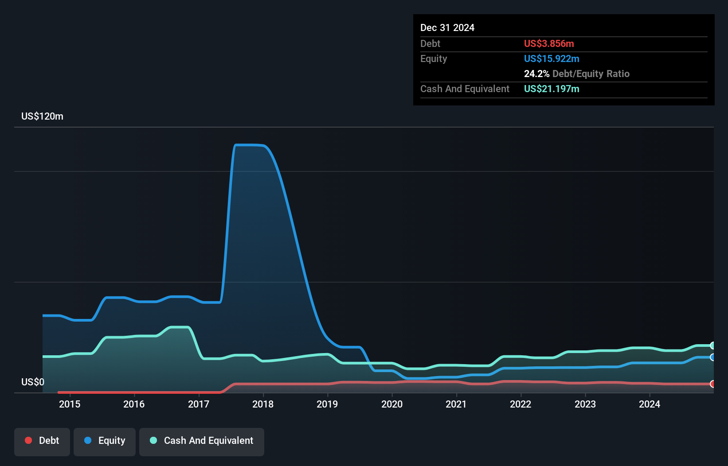Click the US$120m y-axis label

43,116
